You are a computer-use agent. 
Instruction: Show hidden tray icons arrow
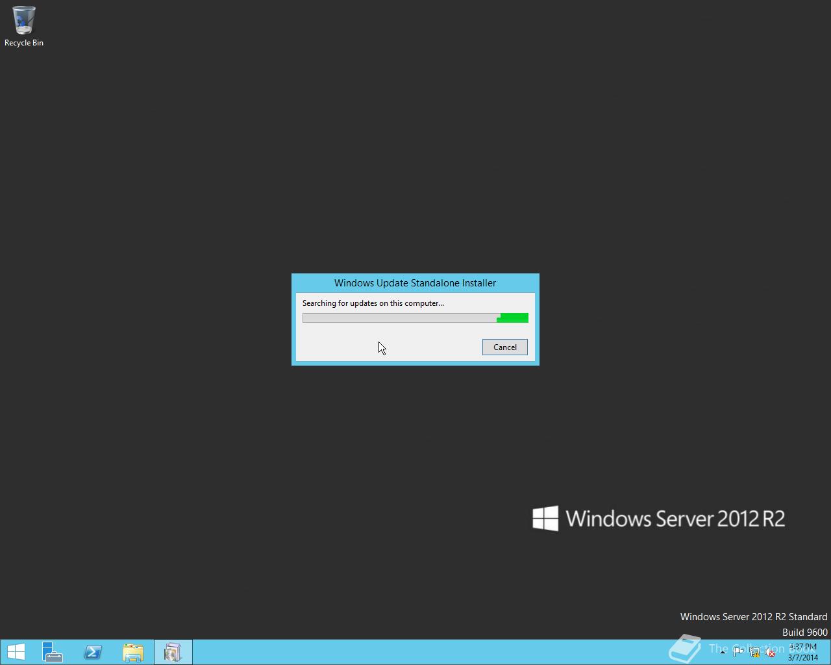[723, 653]
